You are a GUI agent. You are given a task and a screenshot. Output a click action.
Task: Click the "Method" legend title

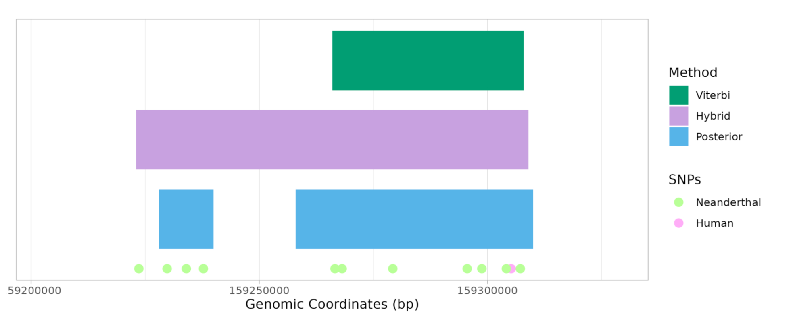[x=693, y=73]
